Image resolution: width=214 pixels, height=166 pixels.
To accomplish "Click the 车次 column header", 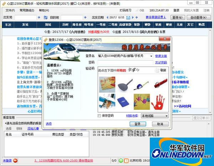I will click(x=8, y=25).
